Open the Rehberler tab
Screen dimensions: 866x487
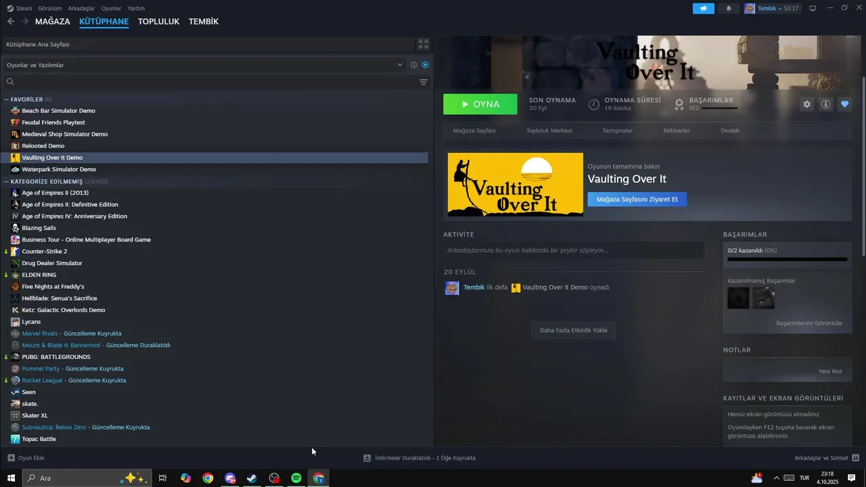pos(677,131)
